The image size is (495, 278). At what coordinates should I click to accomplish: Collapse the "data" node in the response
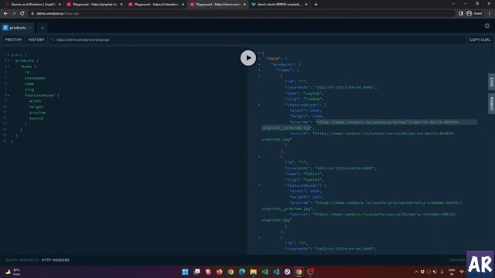(259, 59)
